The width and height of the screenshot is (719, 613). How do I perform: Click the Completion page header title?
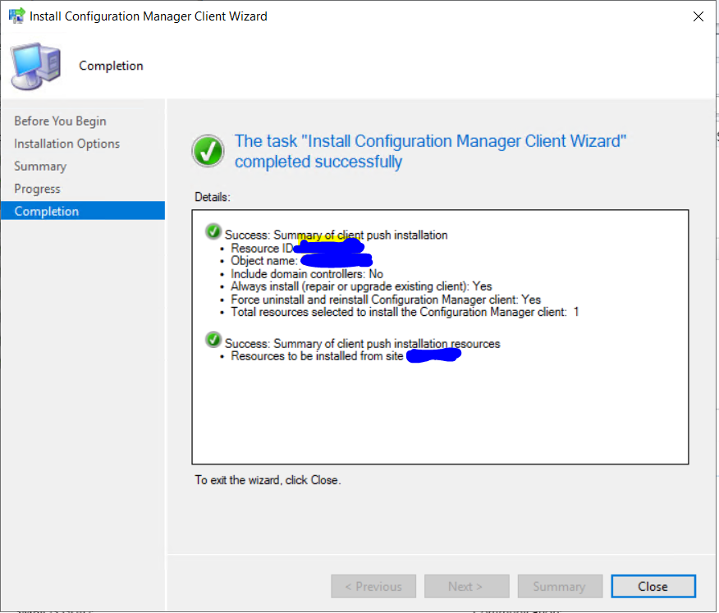111,66
